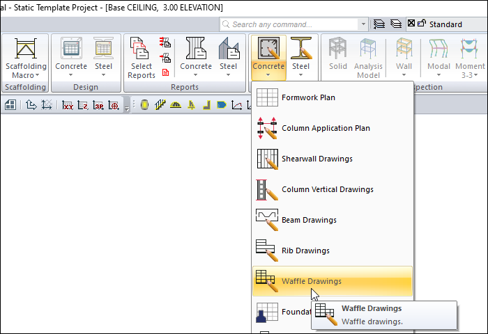Screen dimensions: 488x334
Task: Open the Steel design icon
Action: click(x=103, y=49)
